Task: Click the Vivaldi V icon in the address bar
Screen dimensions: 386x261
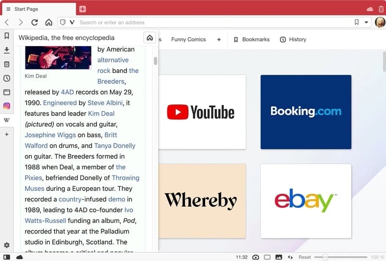Action: [x=72, y=22]
